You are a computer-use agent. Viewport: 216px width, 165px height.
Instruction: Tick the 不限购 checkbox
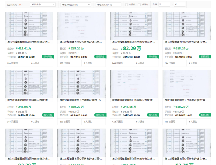pyautogui.click(x=139, y=5)
